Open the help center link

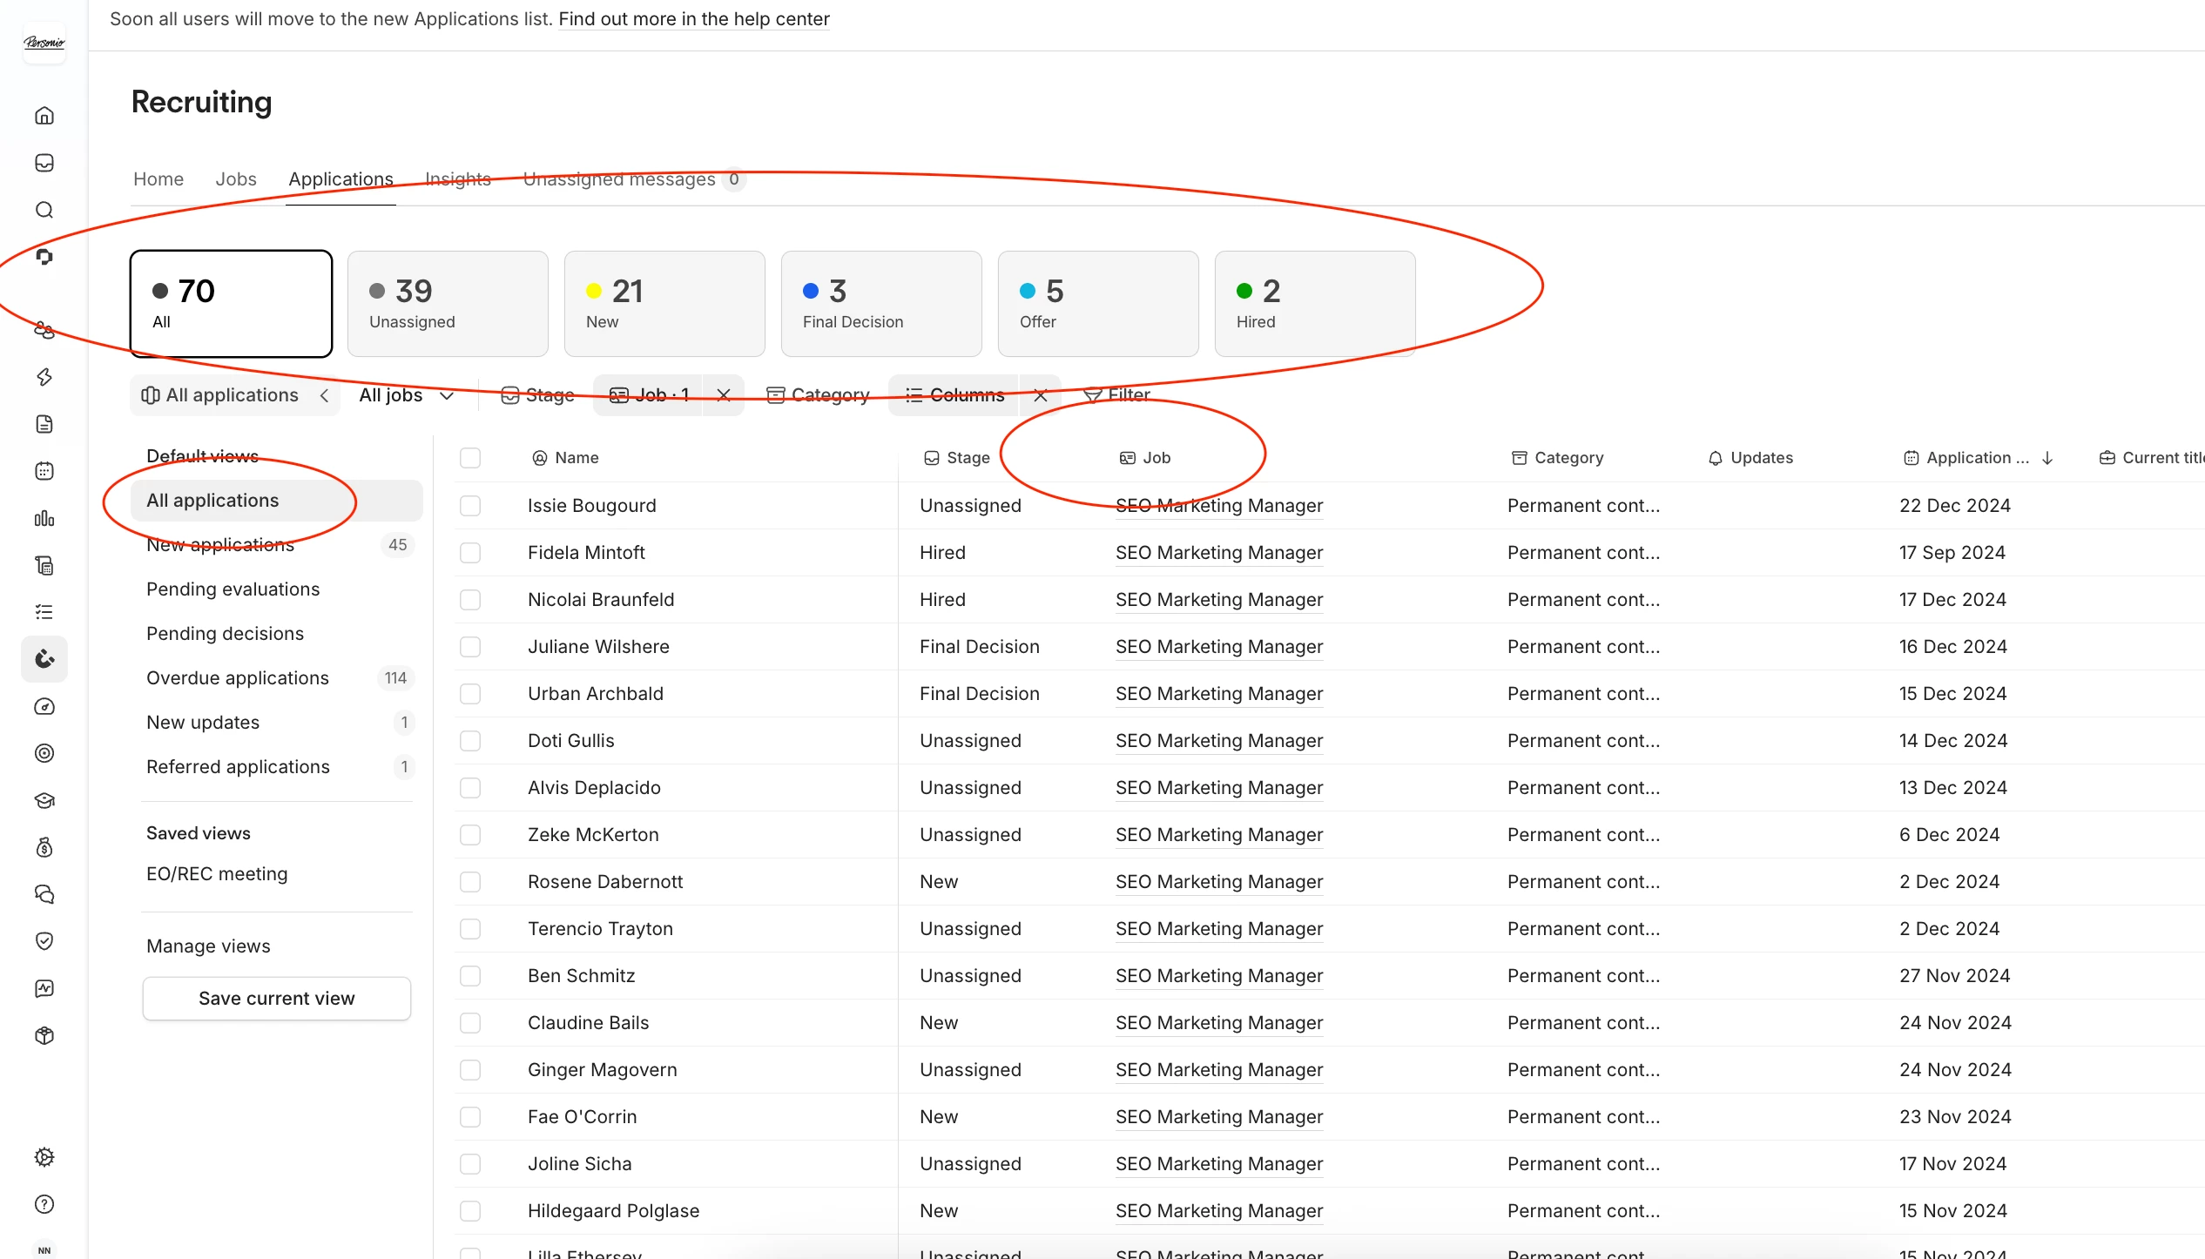coord(694,19)
